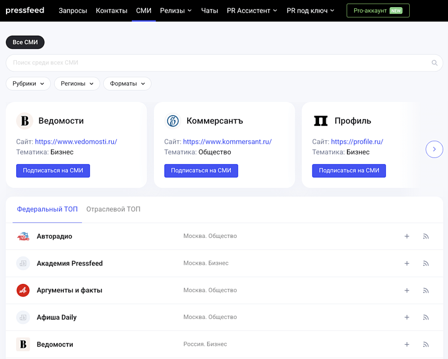Open the Ведомости list entry name

[x=55, y=345]
